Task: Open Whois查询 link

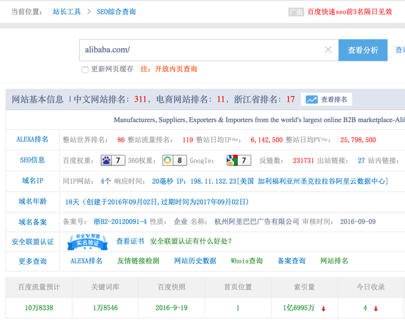Action: coord(247,261)
